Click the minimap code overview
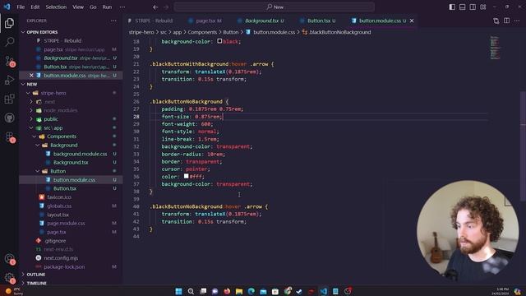This screenshot has height=296, width=526. click(495, 48)
